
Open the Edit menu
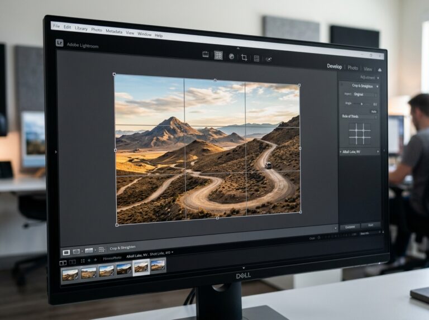click(x=67, y=27)
